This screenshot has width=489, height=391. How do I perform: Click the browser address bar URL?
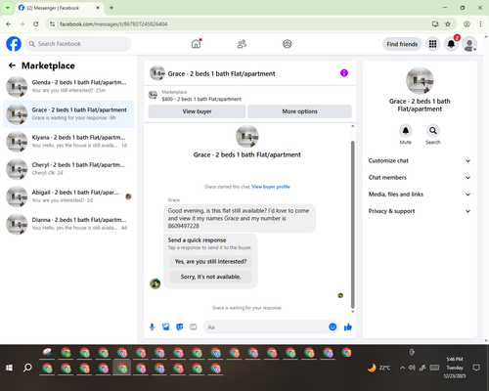click(x=113, y=24)
